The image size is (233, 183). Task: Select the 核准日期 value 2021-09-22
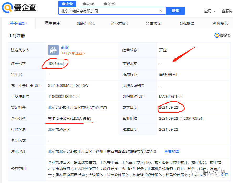(168, 129)
